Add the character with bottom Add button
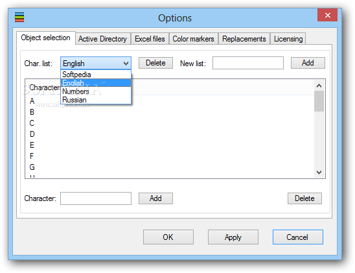The width and height of the screenshot is (355, 273). [x=155, y=198]
